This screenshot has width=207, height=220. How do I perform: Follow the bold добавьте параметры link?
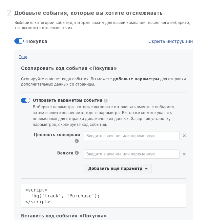tap(136, 79)
